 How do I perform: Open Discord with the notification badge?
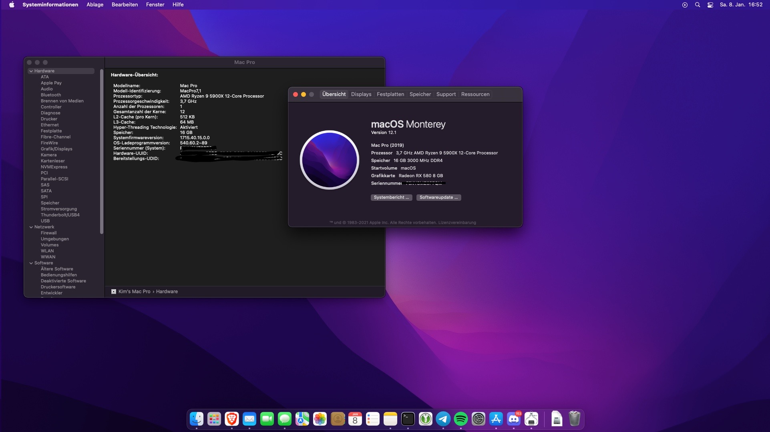pos(513,419)
